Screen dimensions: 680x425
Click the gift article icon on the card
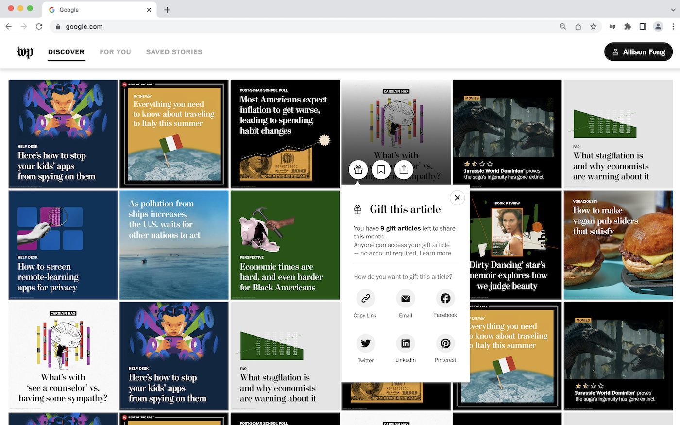[x=358, y=170]
